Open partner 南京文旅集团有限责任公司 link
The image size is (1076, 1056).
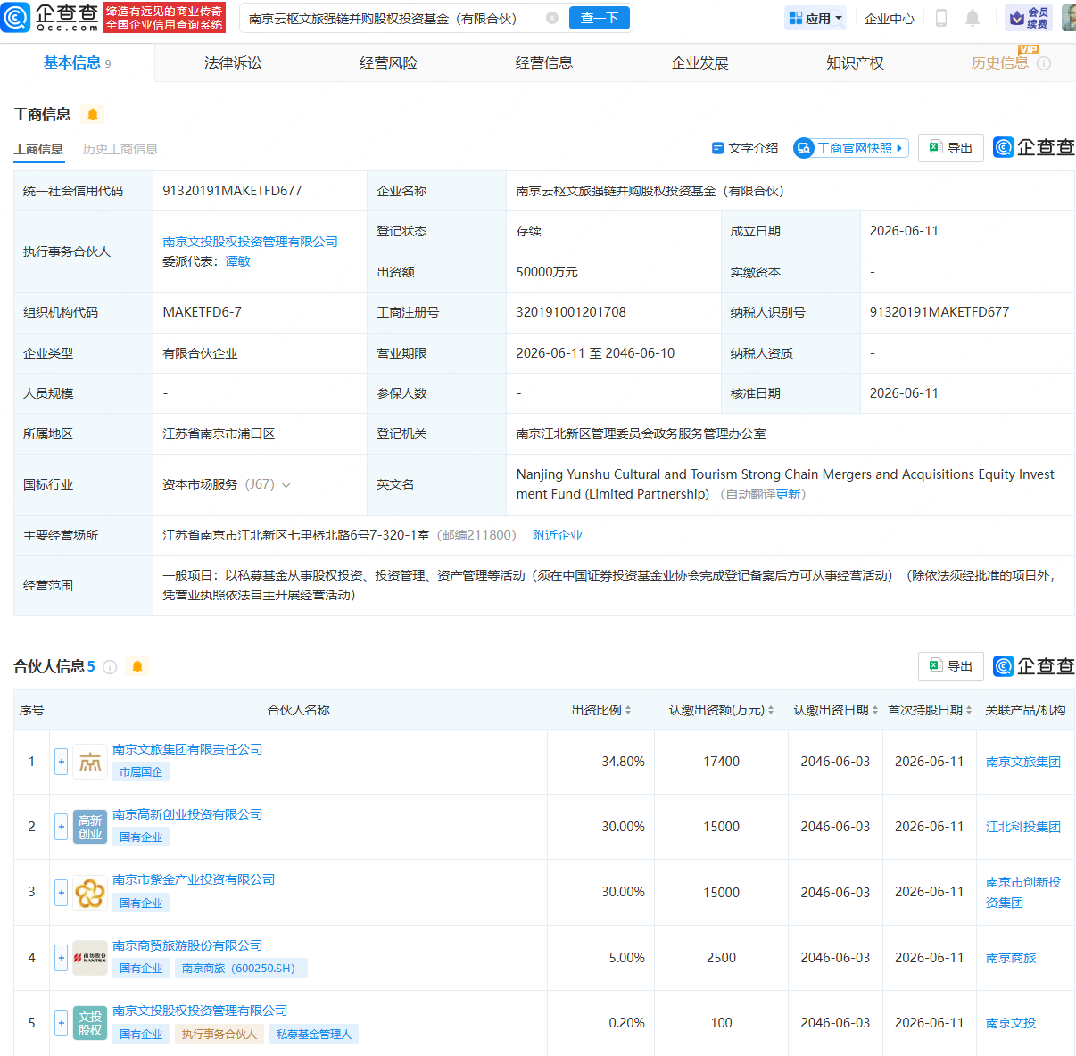[x=187, y=749]
